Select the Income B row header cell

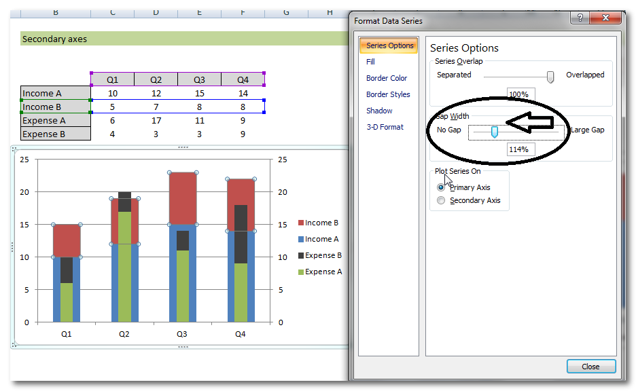point(55,107)
